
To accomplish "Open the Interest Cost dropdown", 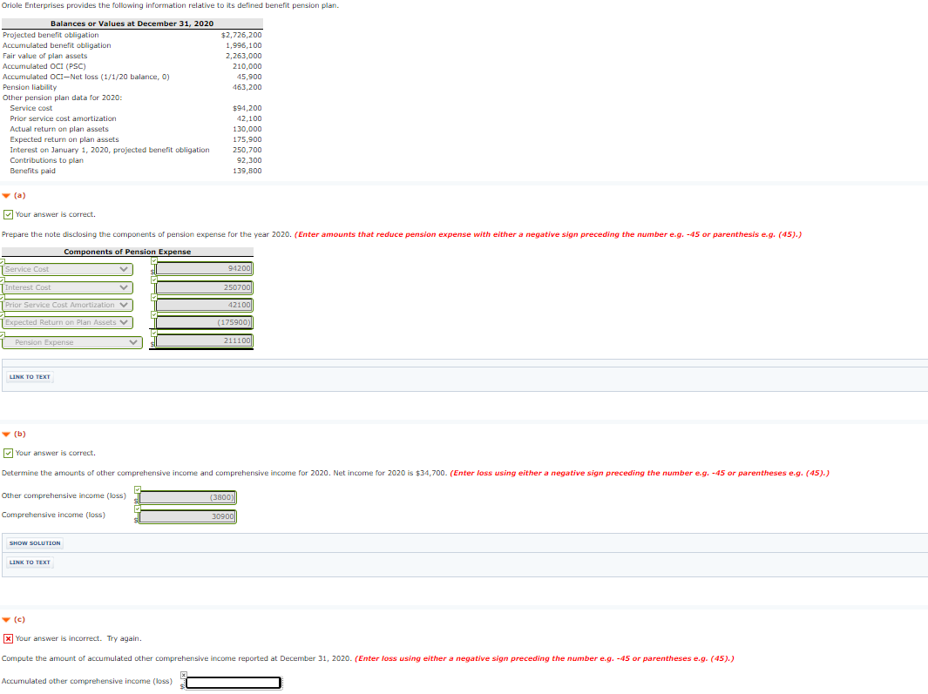I will click(x=67, y=287).
